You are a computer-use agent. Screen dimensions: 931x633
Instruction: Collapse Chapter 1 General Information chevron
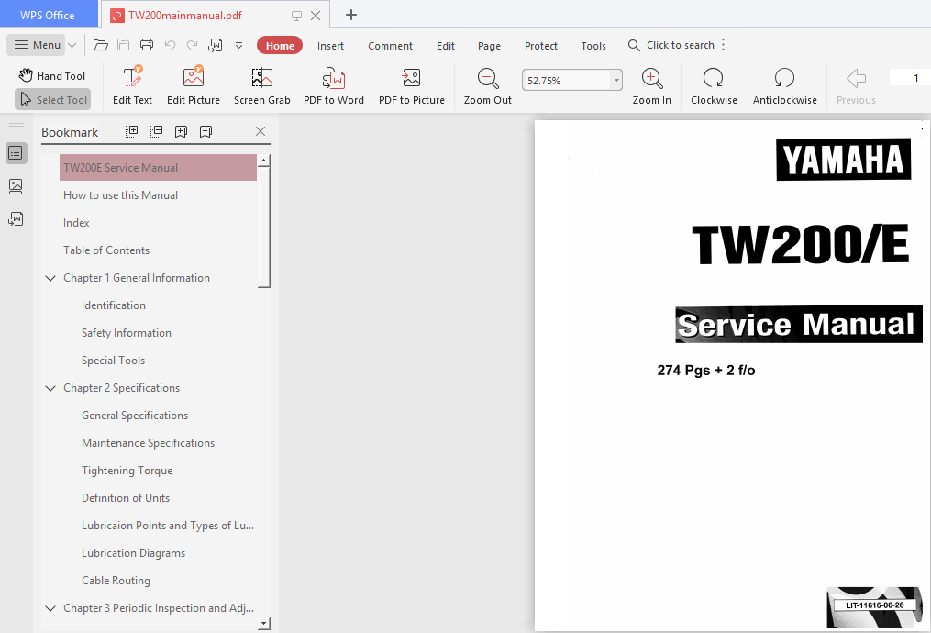[x=51, y=278]
